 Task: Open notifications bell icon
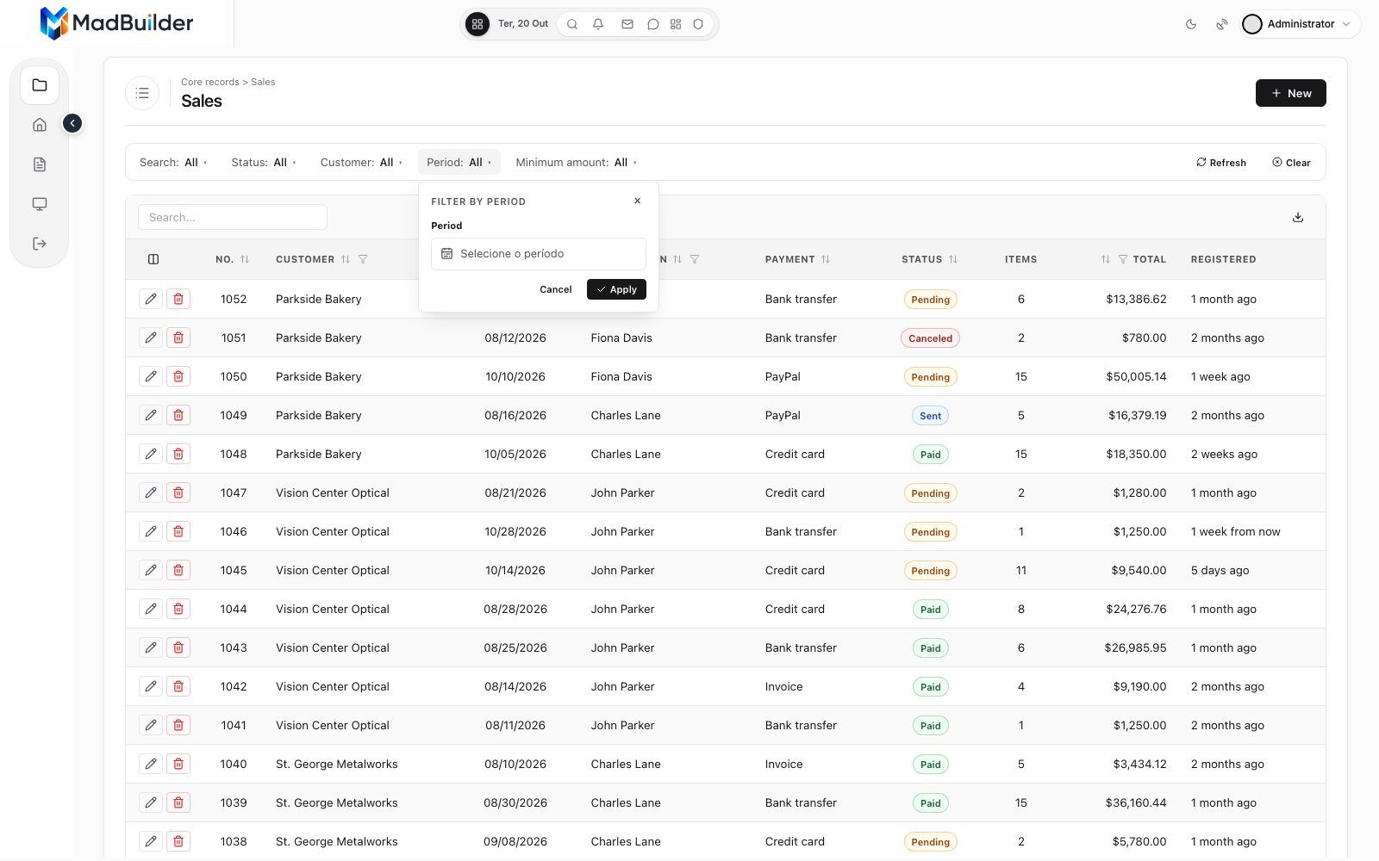click(x=598, y=24)
